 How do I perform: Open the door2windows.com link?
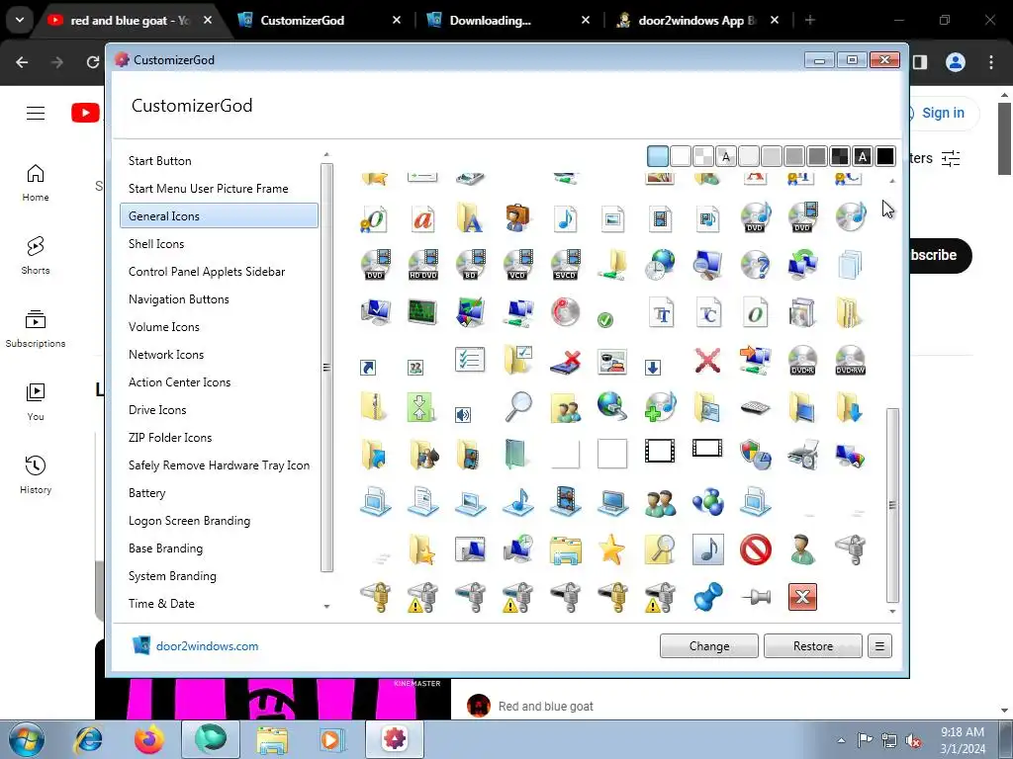[207, 646]
